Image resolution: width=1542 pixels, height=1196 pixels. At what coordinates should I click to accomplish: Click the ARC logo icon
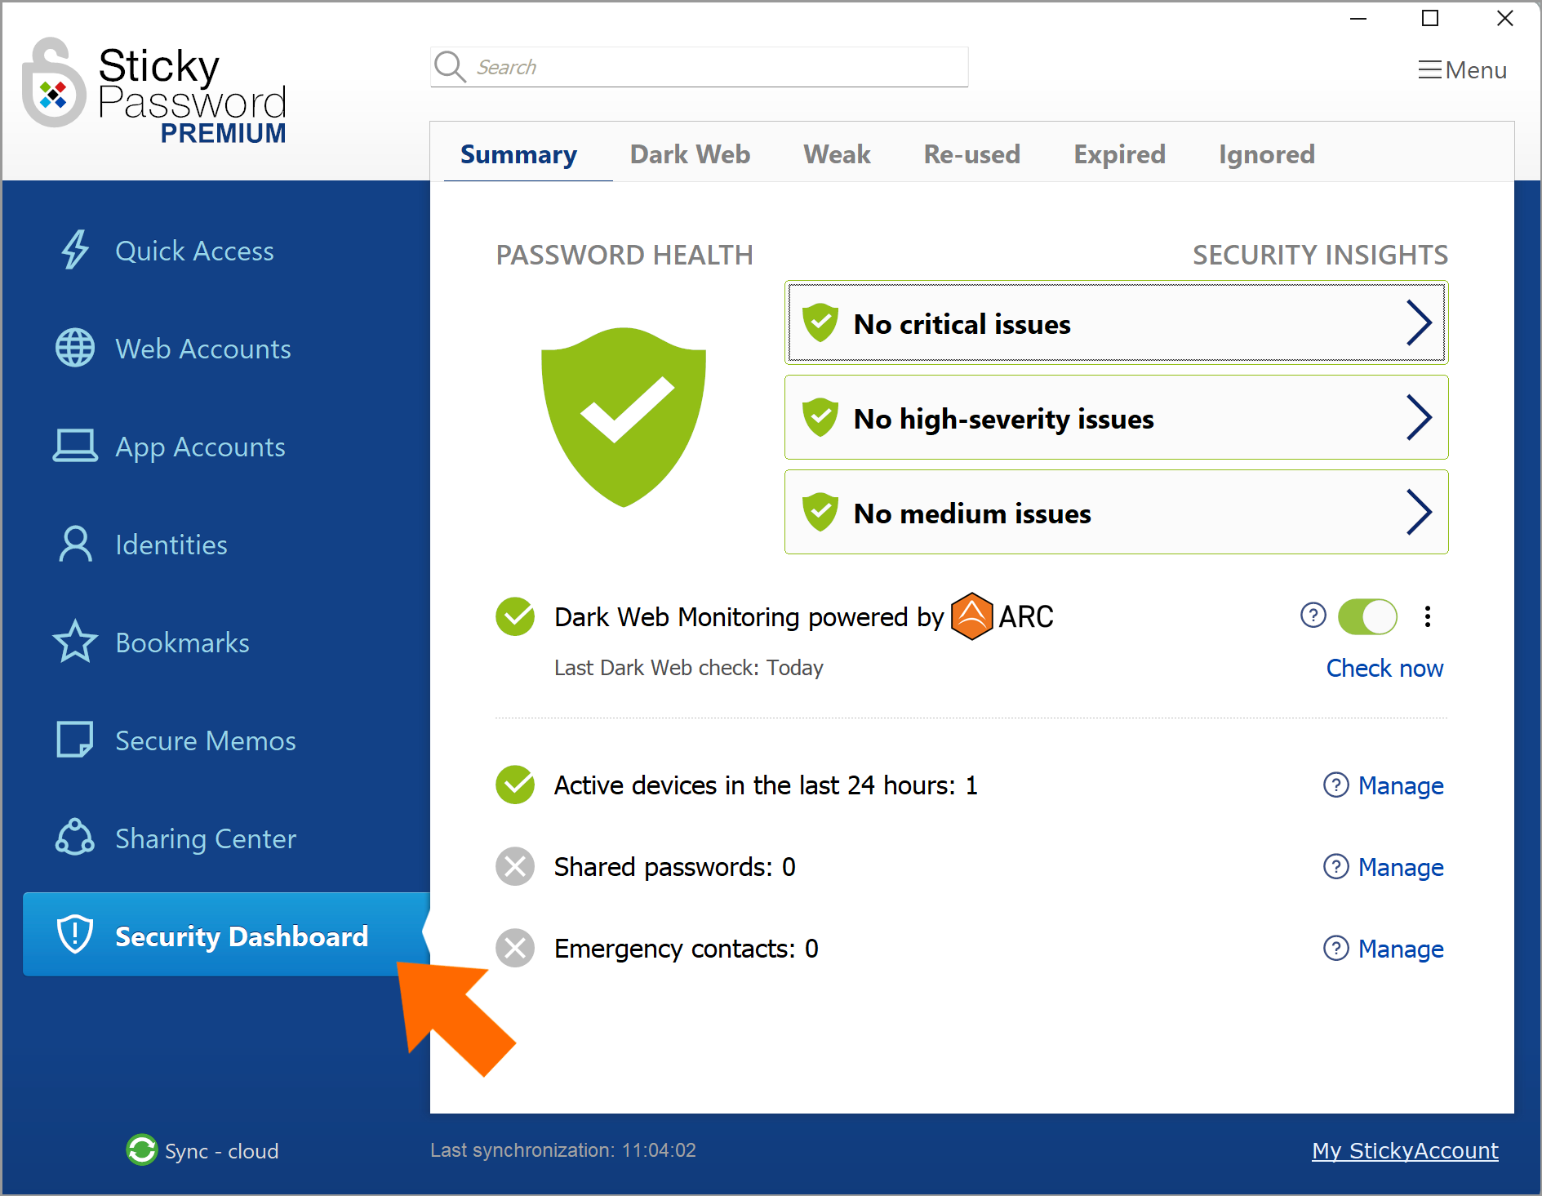coord(972,616)
